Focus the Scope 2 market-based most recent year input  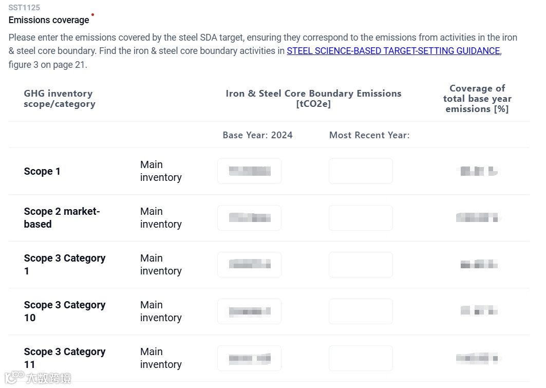pos(361,218)
